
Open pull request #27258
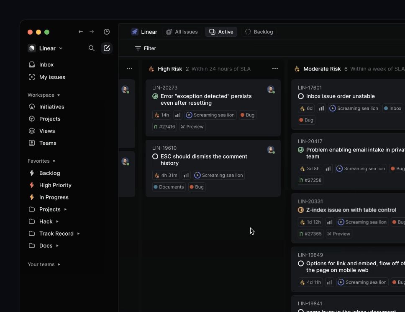pyautogui.click(x=310, y=180)
